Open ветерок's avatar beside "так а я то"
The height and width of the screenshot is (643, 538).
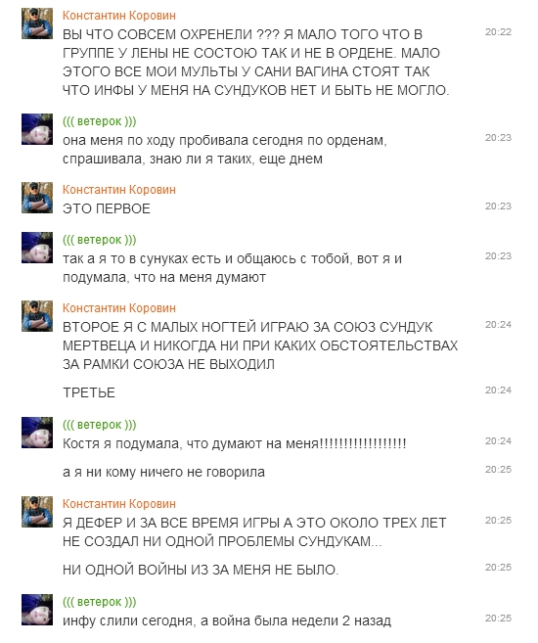coord(37,248)
